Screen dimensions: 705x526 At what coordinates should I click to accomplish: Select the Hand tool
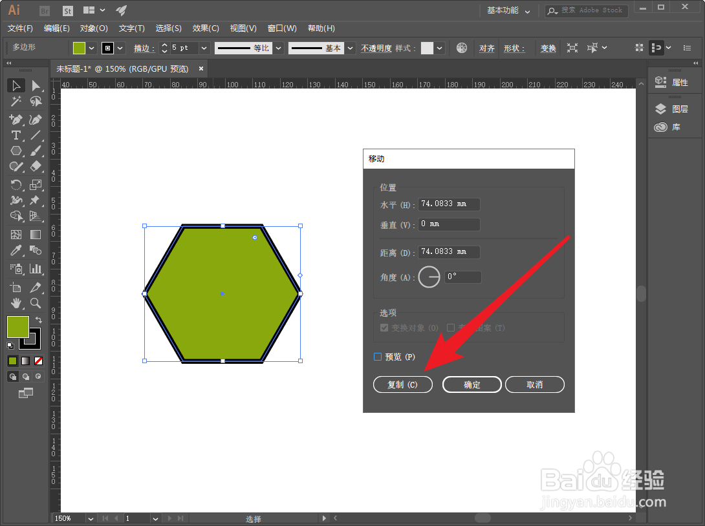pyautogui.click(x=16, y=303)
